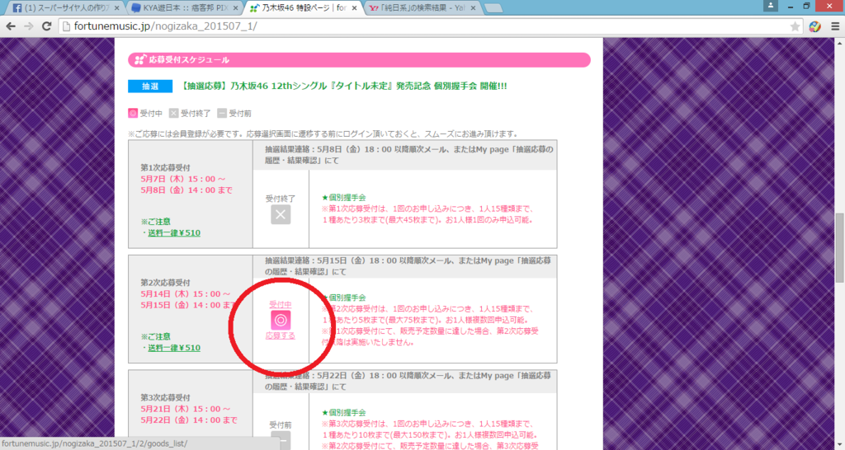Go back with the browser back arrow
Image resolution: width=845 pixels, height=450 pixels.
click(x=11, y=26)
